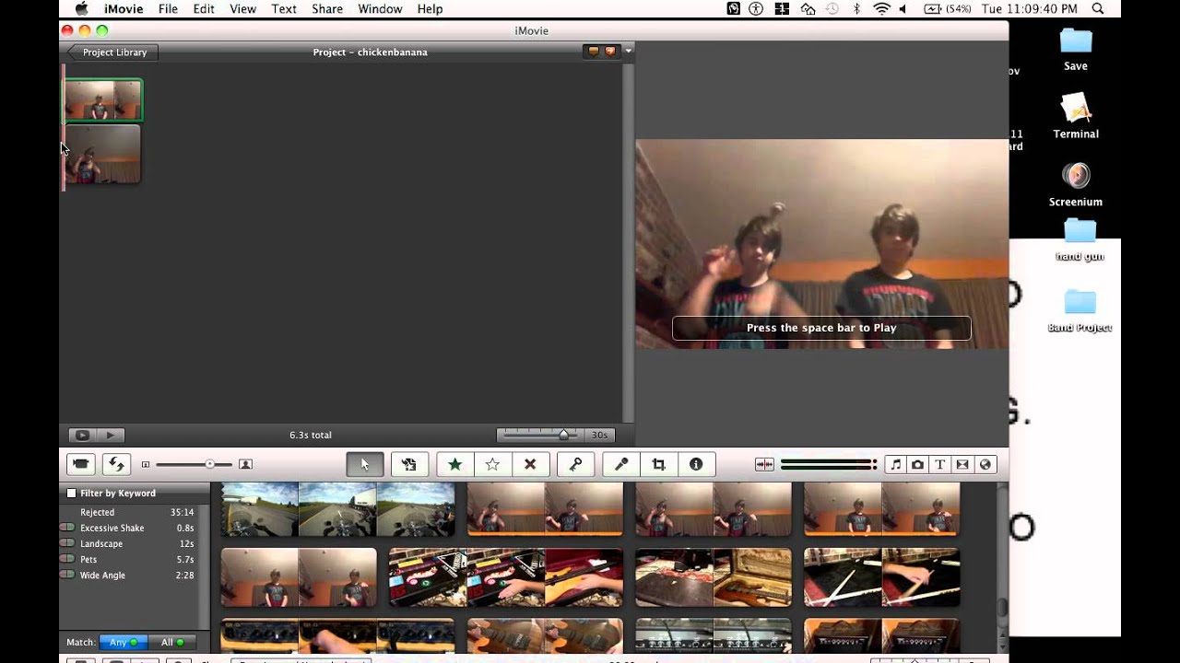Screen dimensions: 1180x663
Task: Open the camera import window
Action: click(81, 464)
